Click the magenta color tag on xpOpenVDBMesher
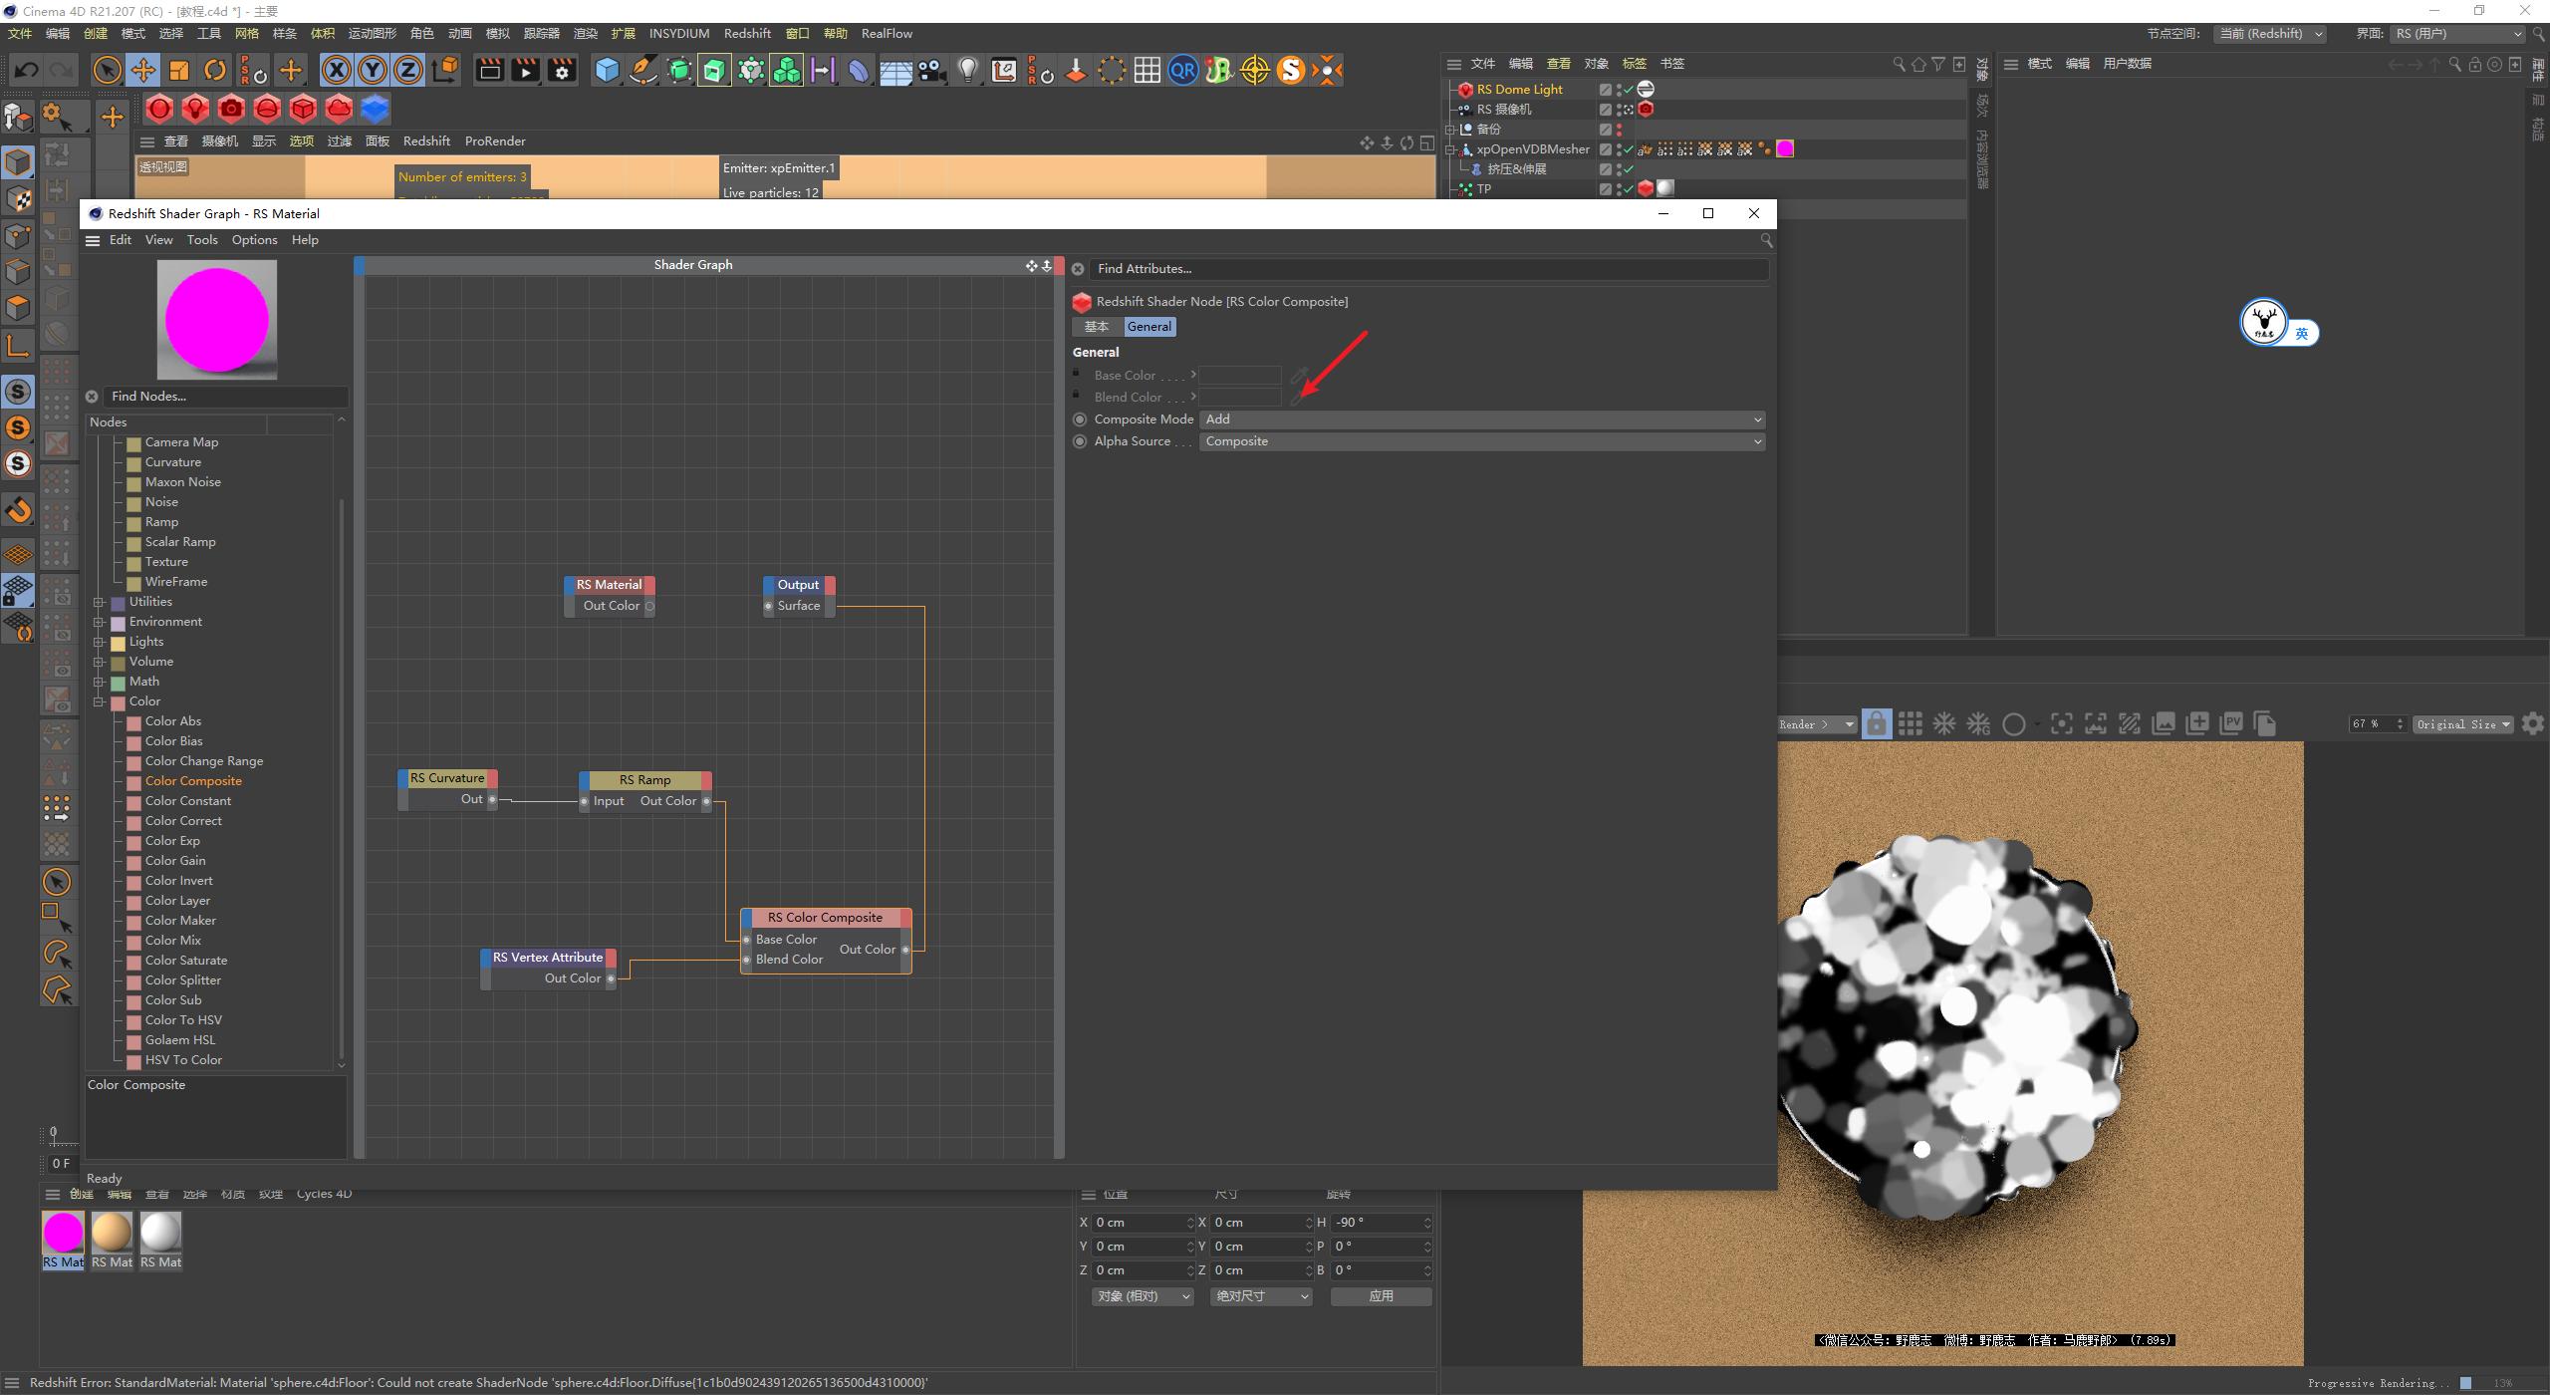Image resolution: width=2550 pixels, height=1395 pixels. [x=1784, y=149]
